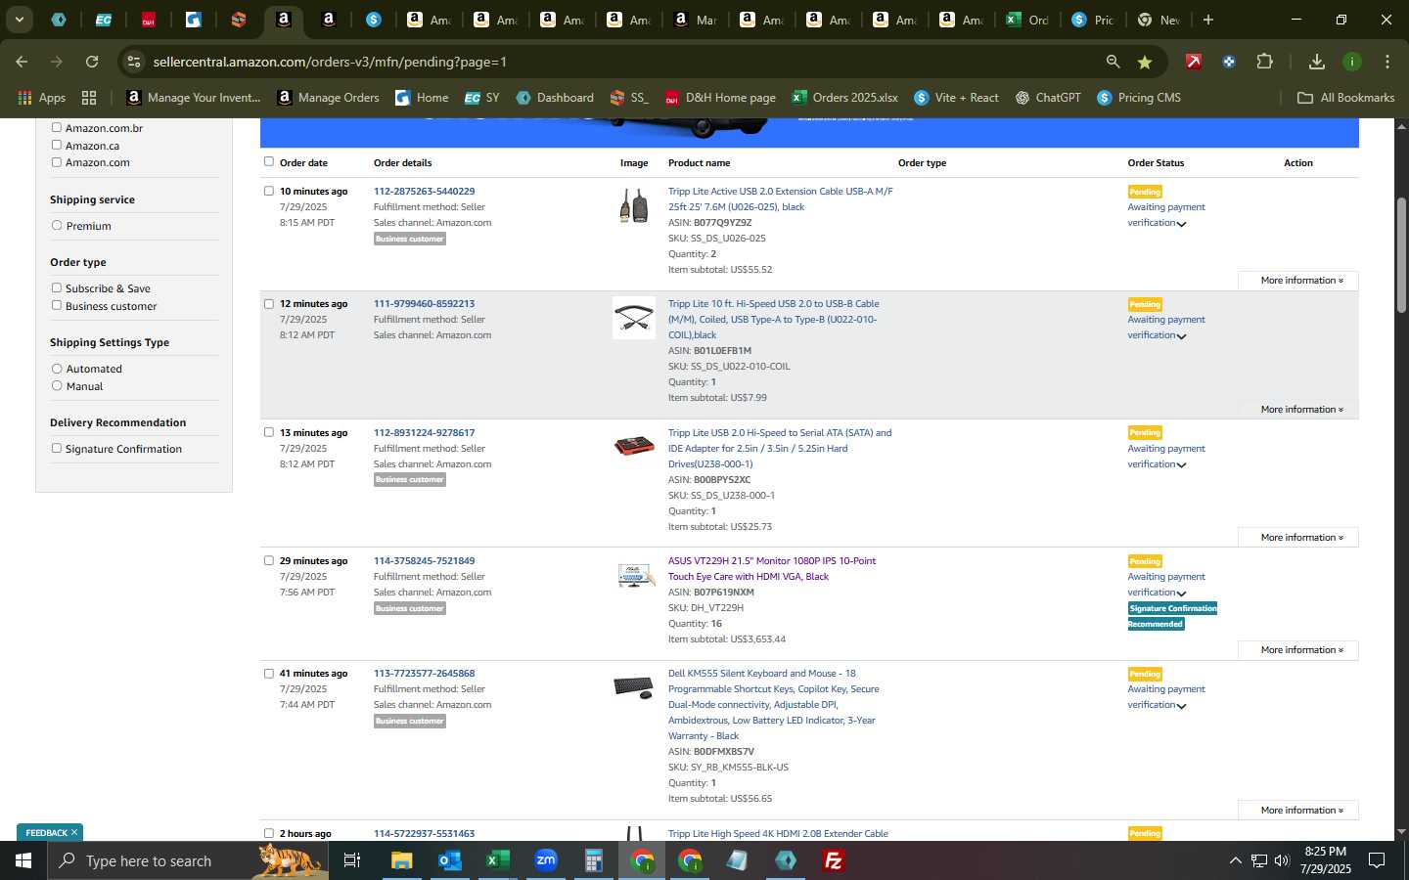Open a new browser tab with plus
Screen dimensions: 1409x880
tap(1208, 20)
